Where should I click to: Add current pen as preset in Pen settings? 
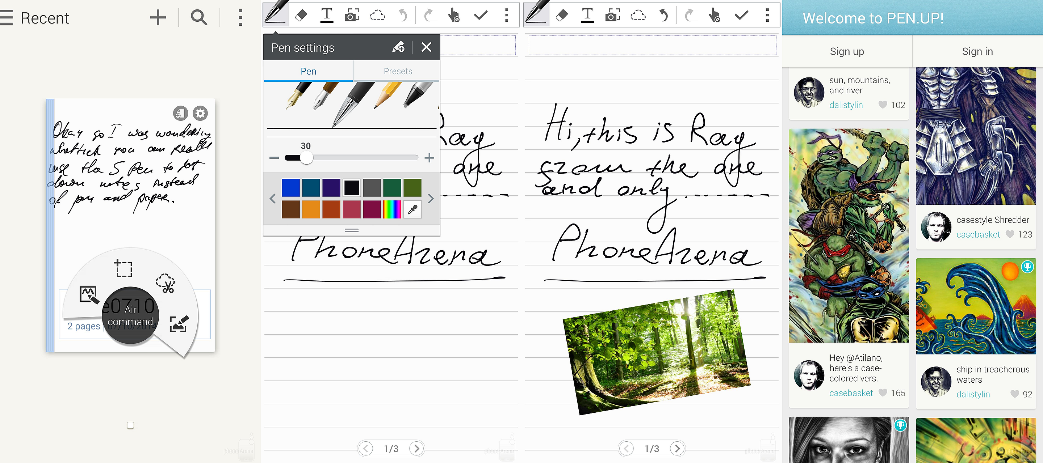pos(398,47)
